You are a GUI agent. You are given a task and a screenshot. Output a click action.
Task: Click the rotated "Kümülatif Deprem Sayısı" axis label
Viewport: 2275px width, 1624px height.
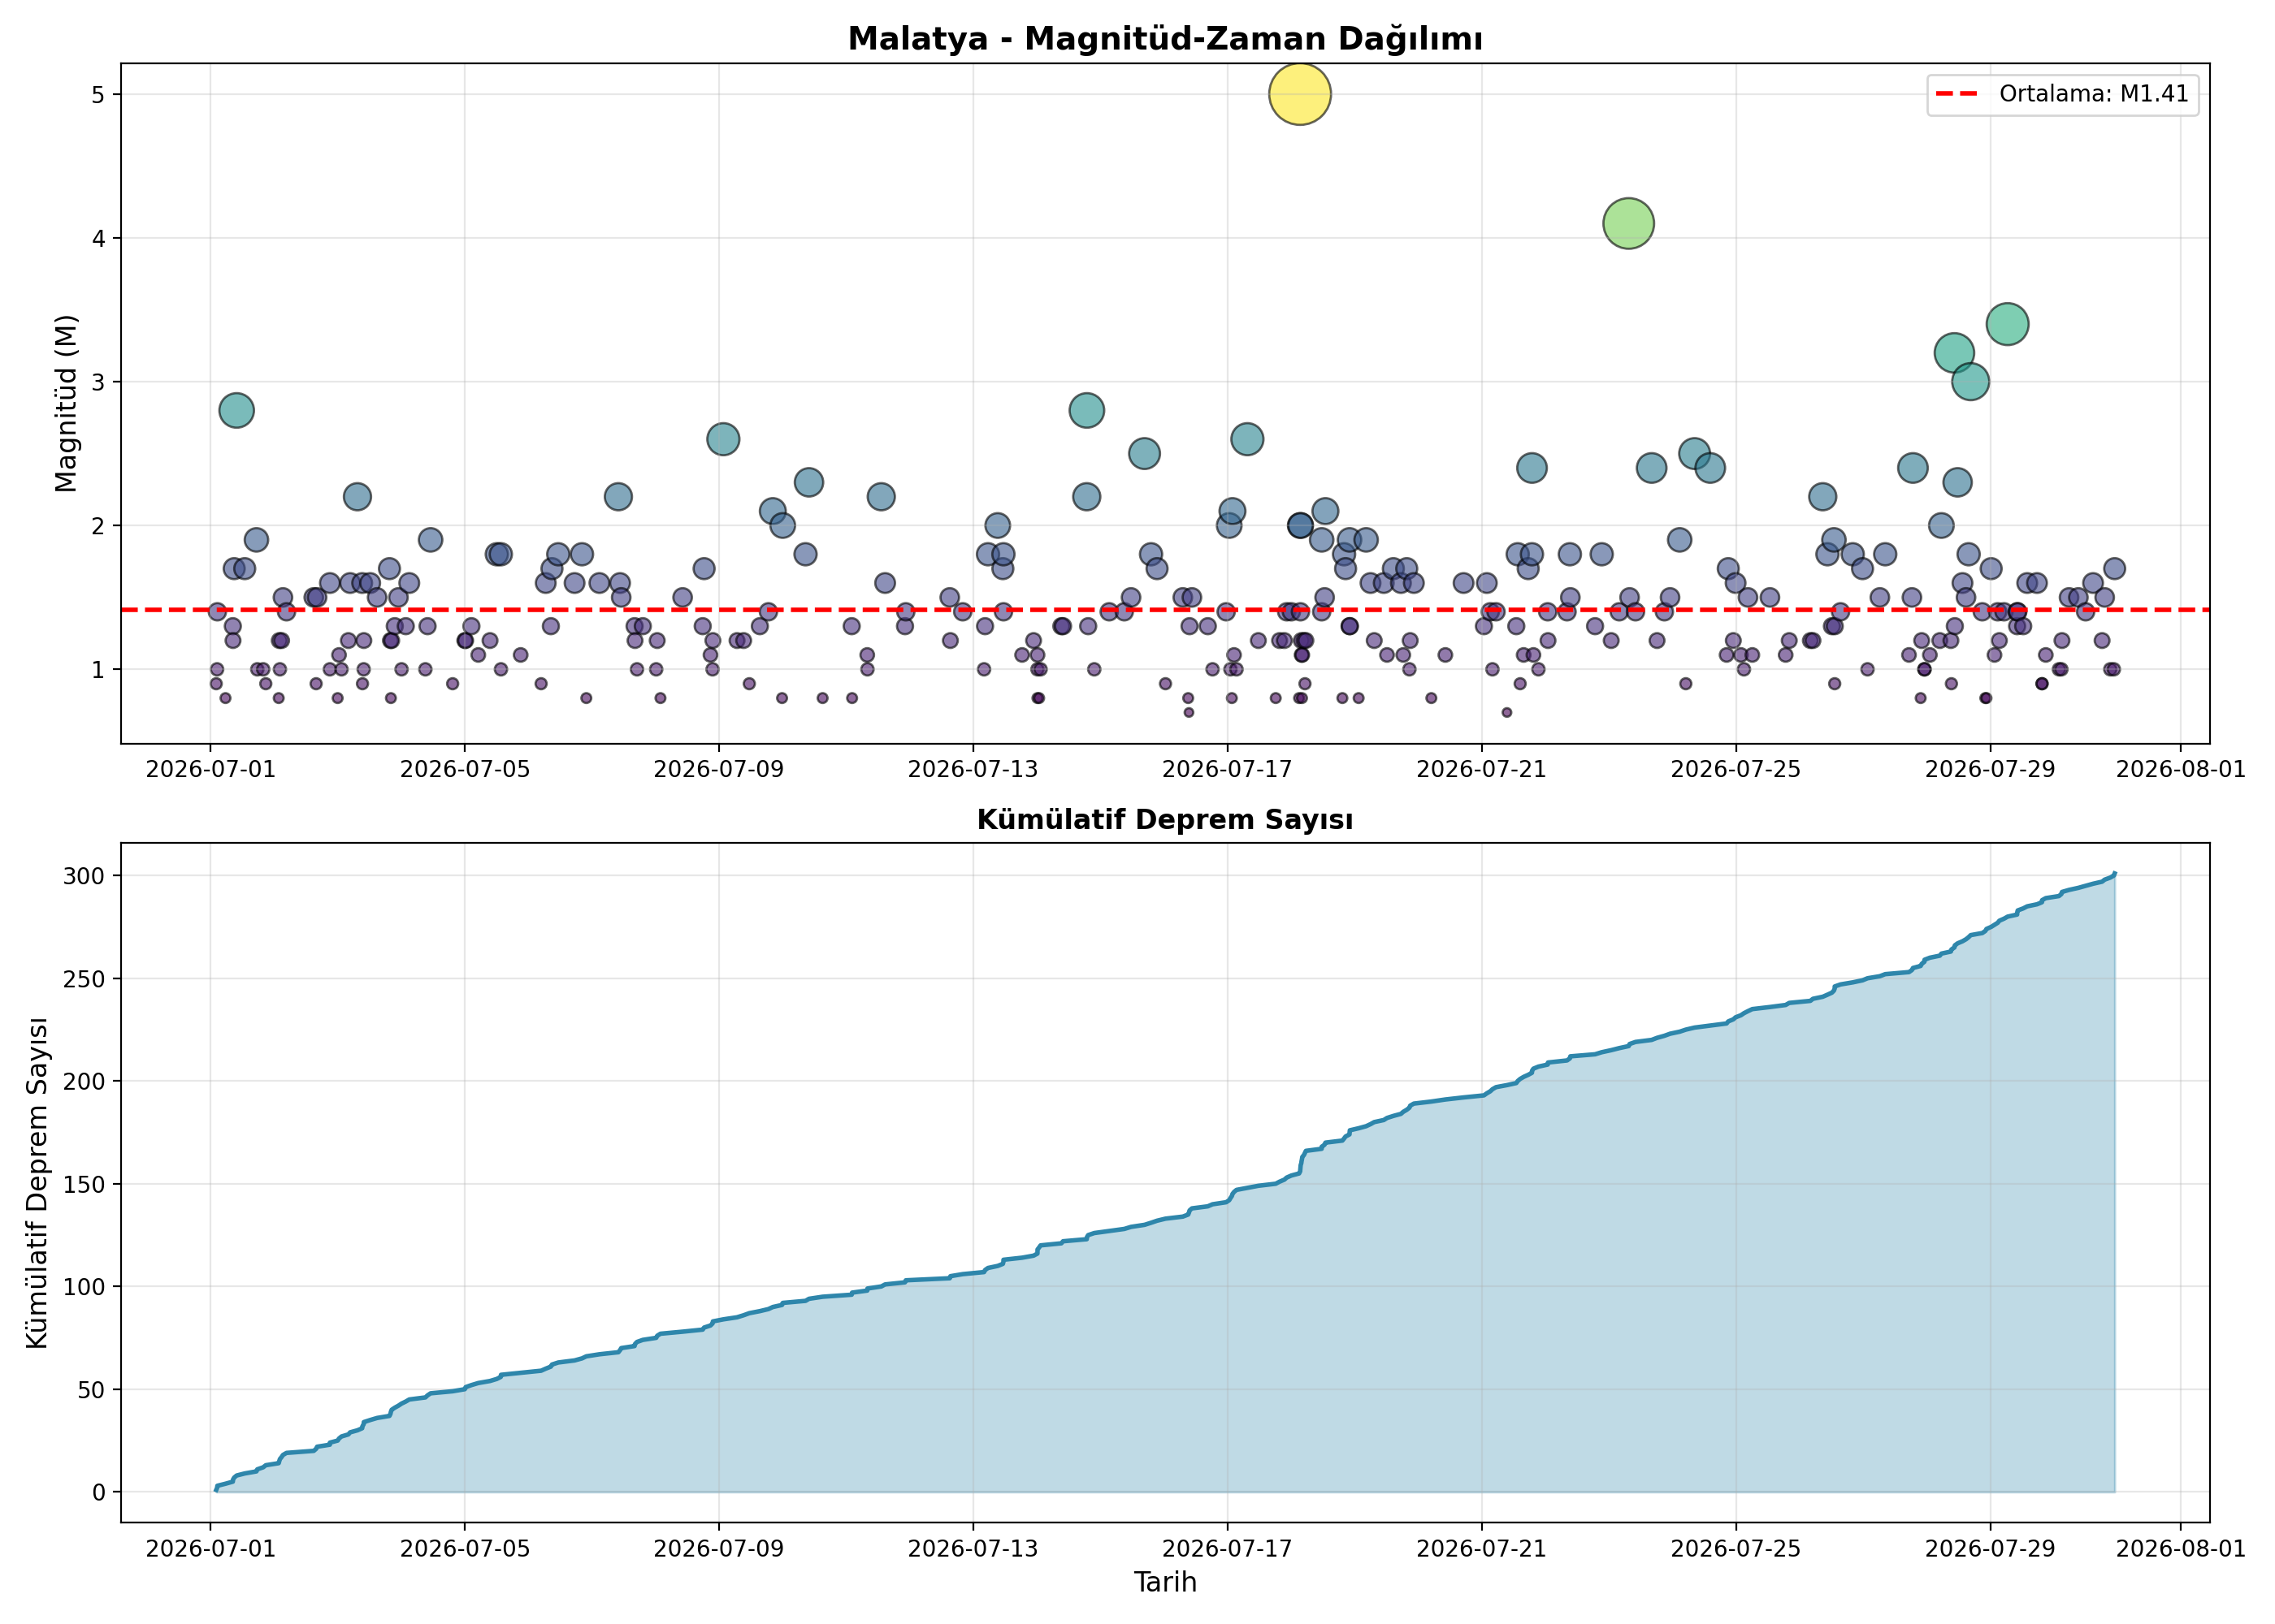tap(37, 1183)
